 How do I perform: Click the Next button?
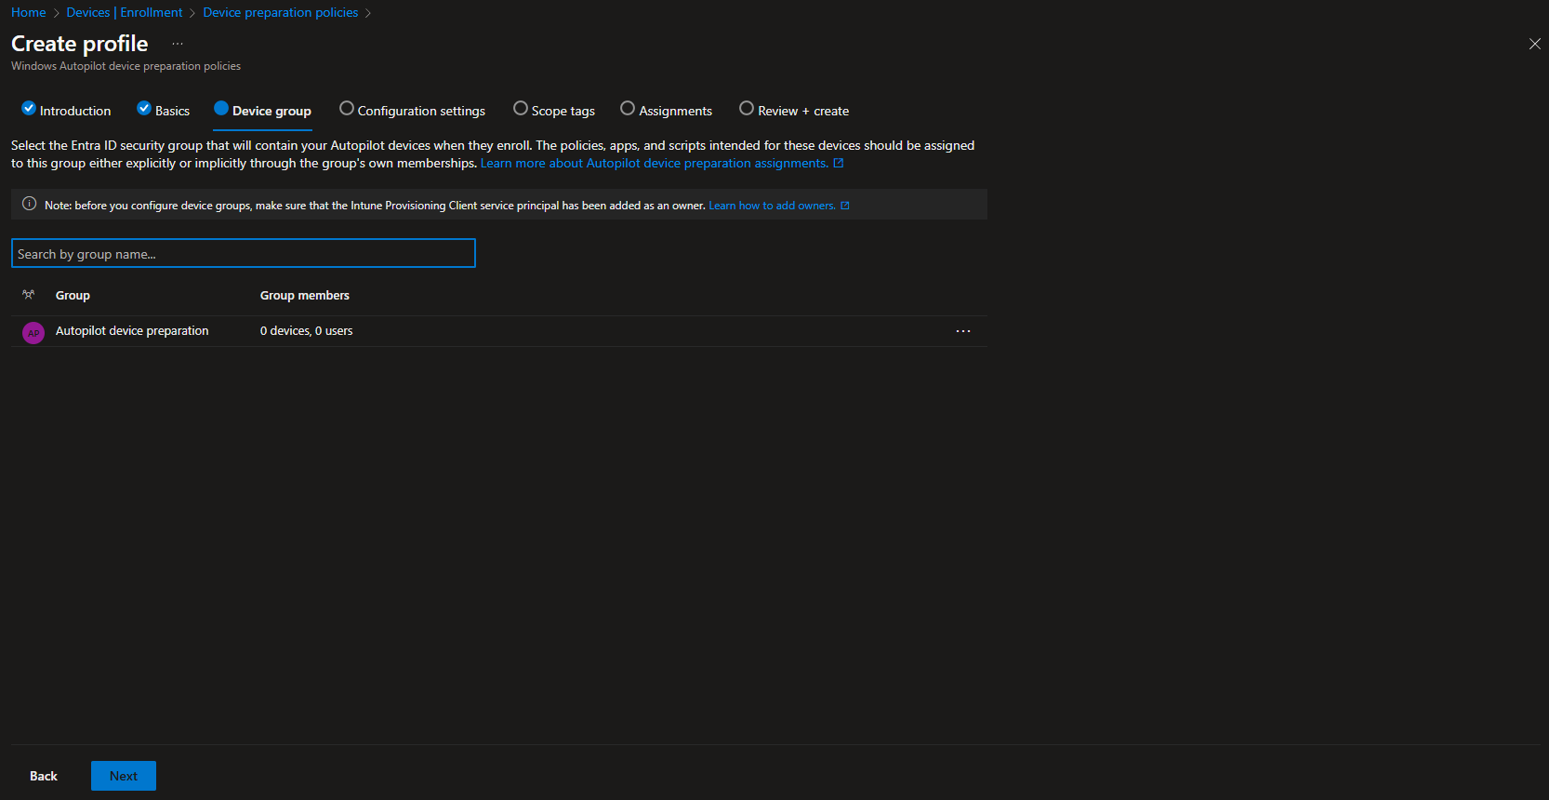(x=124, y=776)
